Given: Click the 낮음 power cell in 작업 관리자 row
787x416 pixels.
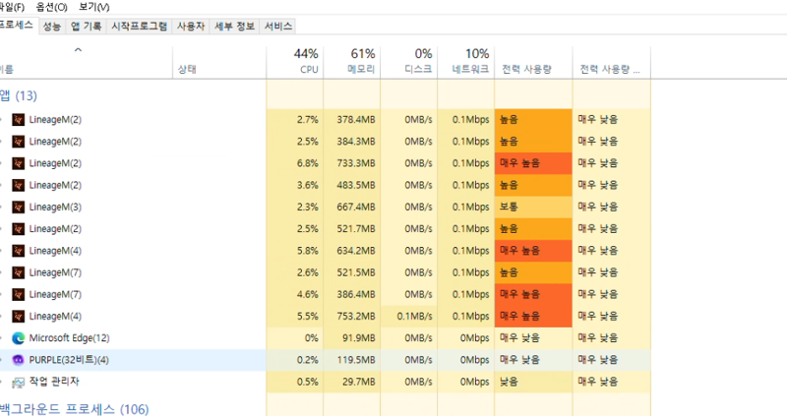Looking at the screenshot, I should (x=533, y=382).
